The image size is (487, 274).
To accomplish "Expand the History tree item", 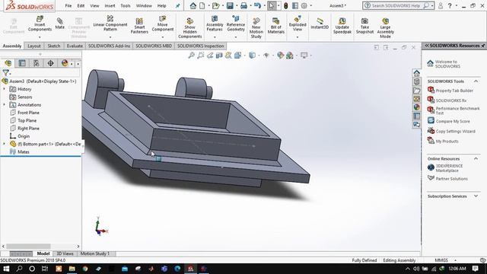I will pyautogui.click(x=4, y=89).
